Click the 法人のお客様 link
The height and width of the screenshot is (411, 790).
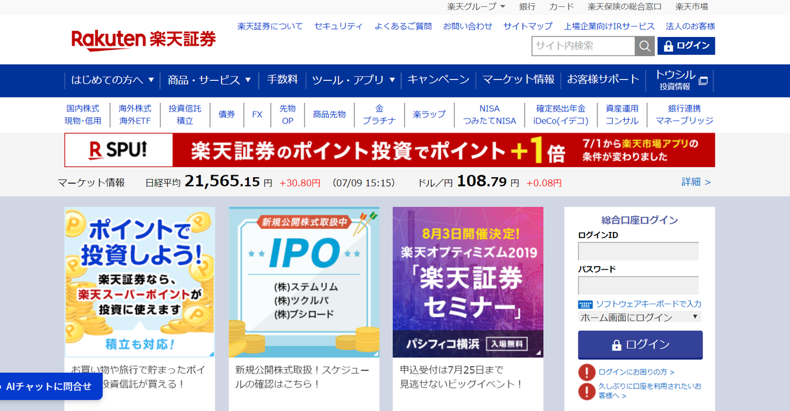pos(691,27)
